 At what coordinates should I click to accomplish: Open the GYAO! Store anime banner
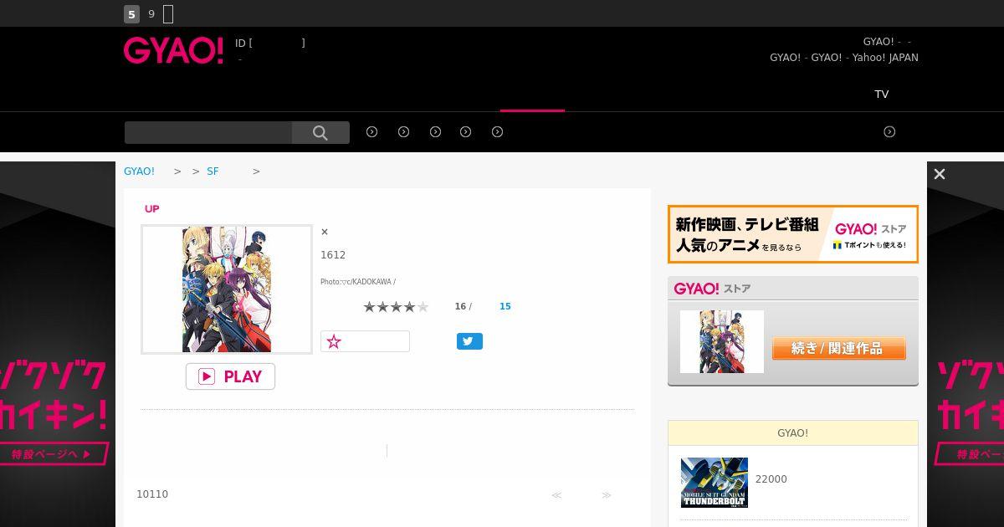click(x=793, y=234)
